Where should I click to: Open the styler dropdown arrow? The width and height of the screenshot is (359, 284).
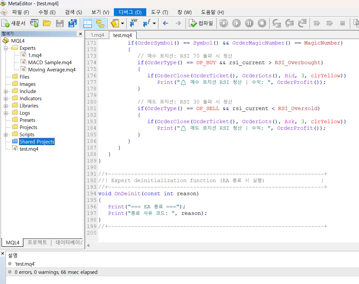pyautogui.click(x=122, y=24)
